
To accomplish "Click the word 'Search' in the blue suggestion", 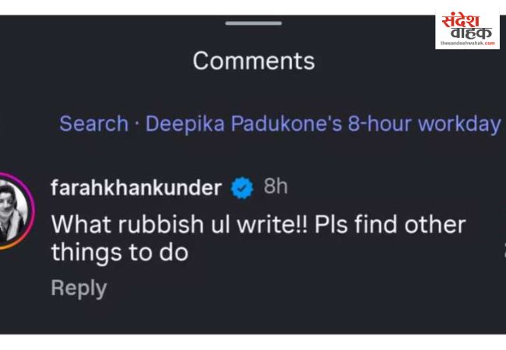I will (x=93, y=124).
